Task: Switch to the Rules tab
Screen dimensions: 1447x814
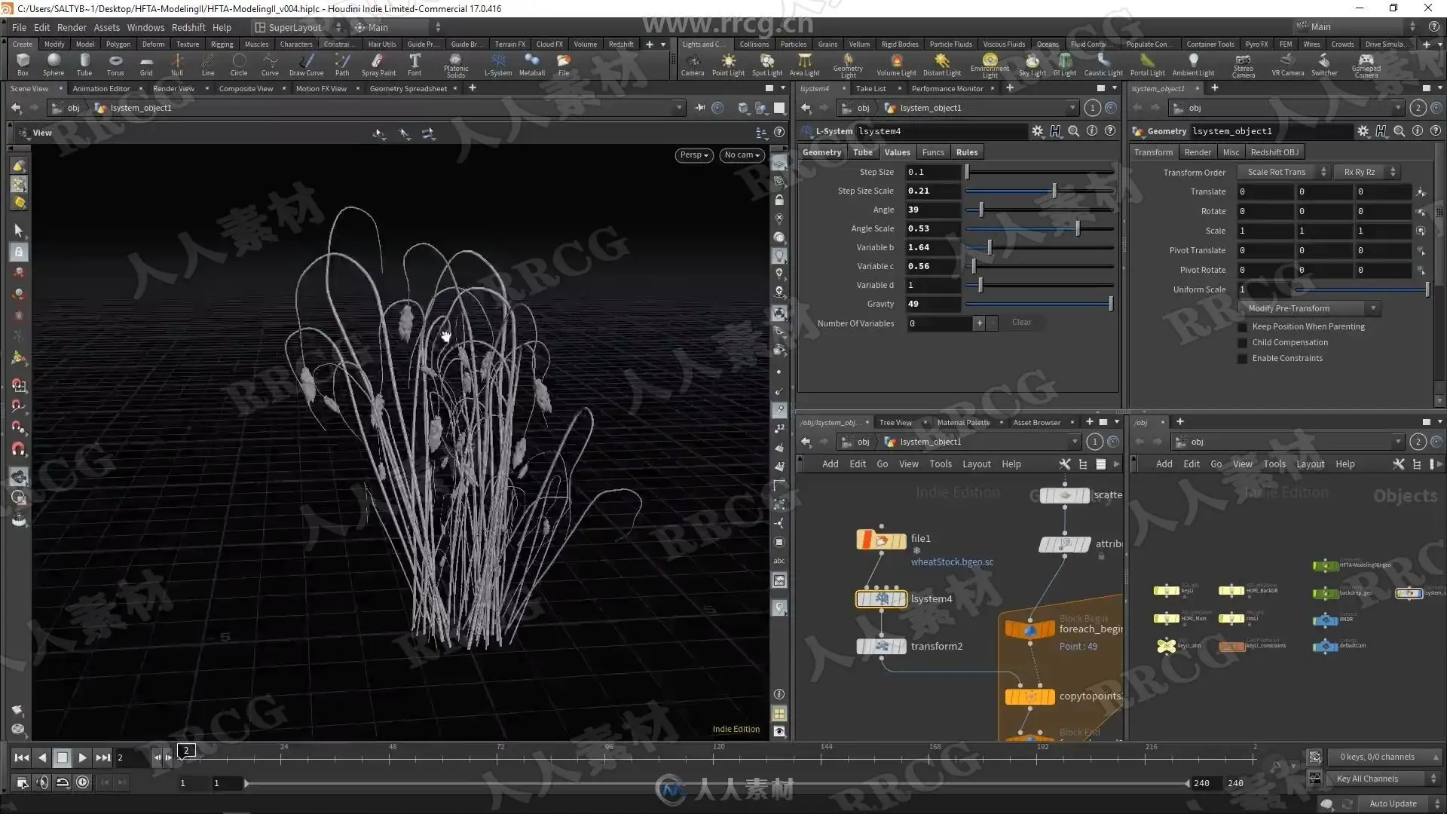Action: 966,152
